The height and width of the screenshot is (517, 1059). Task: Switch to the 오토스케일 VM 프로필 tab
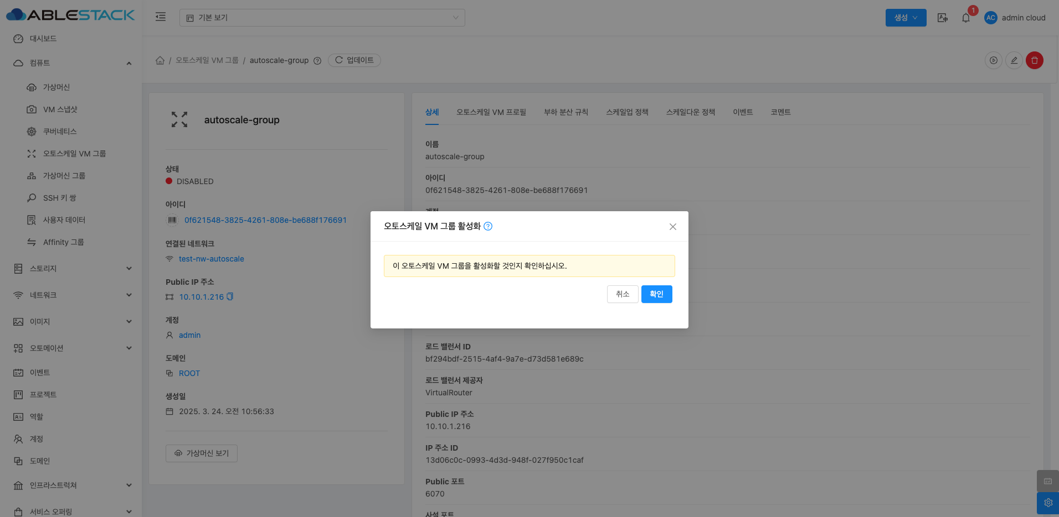point(491,112)
